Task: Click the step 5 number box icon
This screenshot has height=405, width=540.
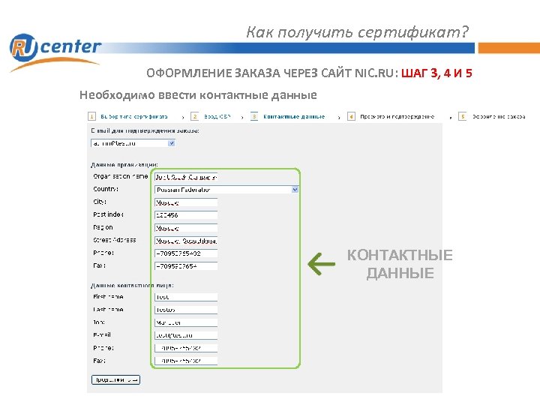Action: 463,117
